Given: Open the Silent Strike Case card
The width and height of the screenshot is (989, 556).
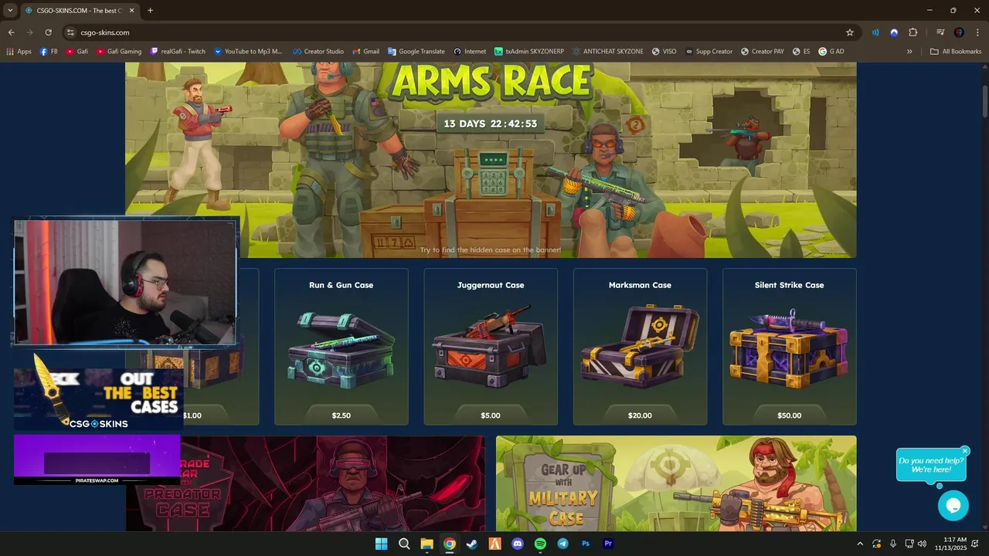Looking at the screenshot, I should point(789,347).
